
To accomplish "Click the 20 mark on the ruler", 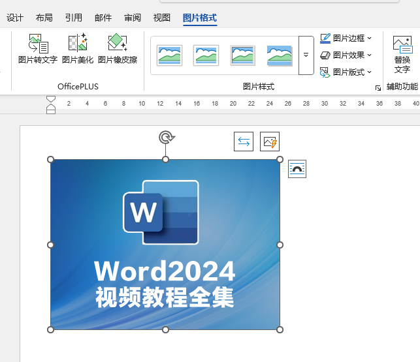I will point(233,104).
